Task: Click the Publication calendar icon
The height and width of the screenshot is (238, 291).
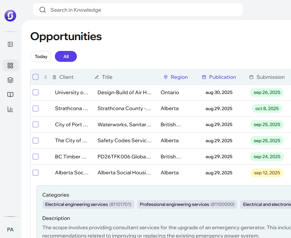Action: click(x=204, y=77)
